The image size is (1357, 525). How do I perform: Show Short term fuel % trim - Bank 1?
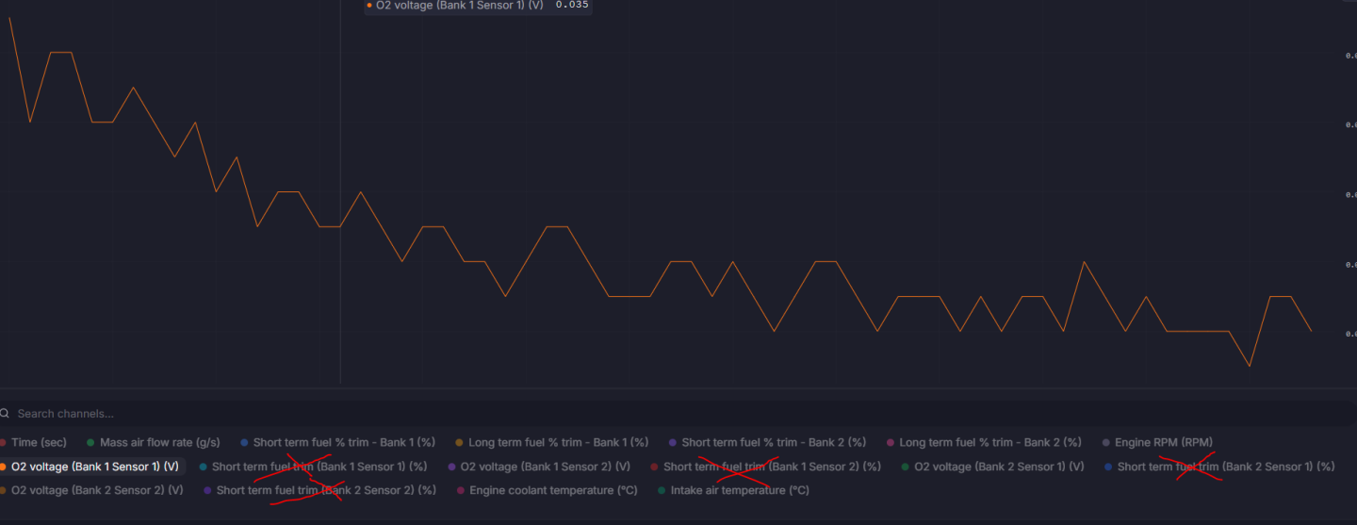(344, 442)
